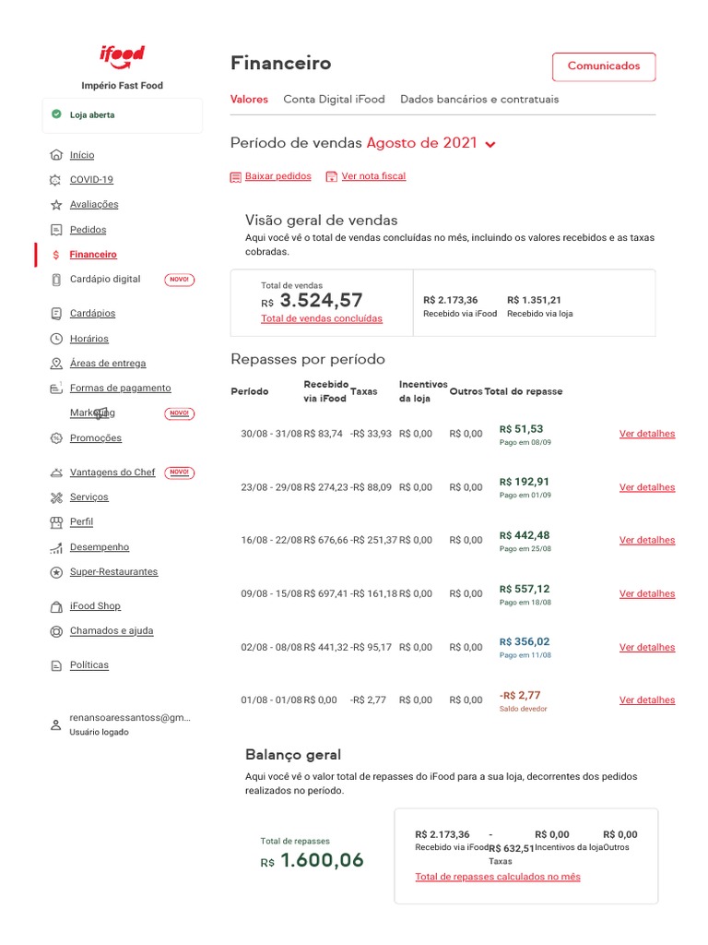Expand the Agosto de 2021 period dropdown
Image resolution: width=708 pixels, height=945 pixels.
pos(490,144)
